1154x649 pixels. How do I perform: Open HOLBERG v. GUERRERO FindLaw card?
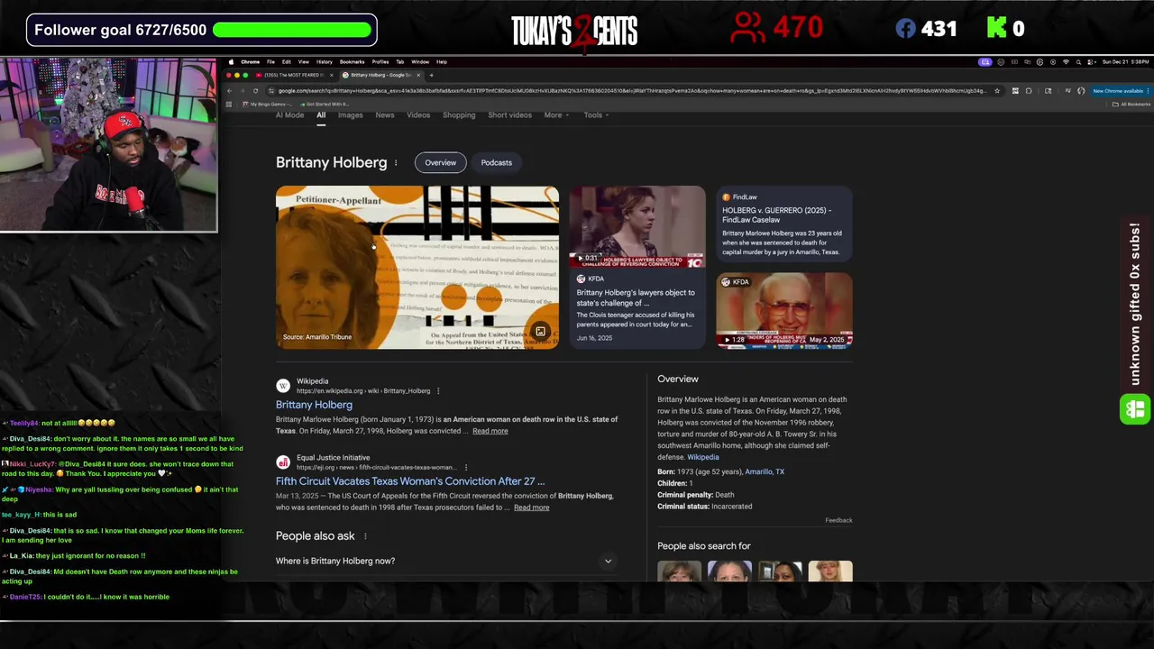[783, 224]
